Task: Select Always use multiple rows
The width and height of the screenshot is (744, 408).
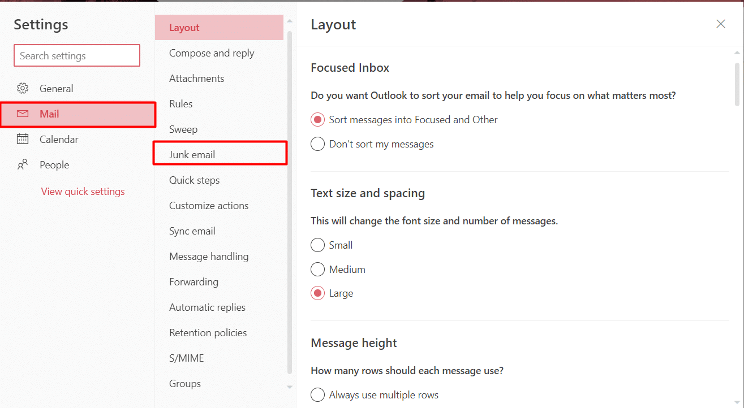Action: click(318, 394)
